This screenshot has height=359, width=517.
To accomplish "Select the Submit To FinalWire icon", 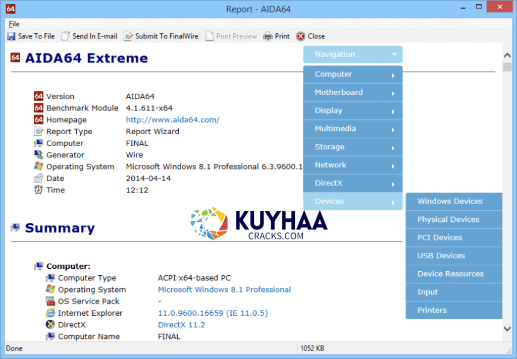I will pyautogui.click(x=129, y=36).
